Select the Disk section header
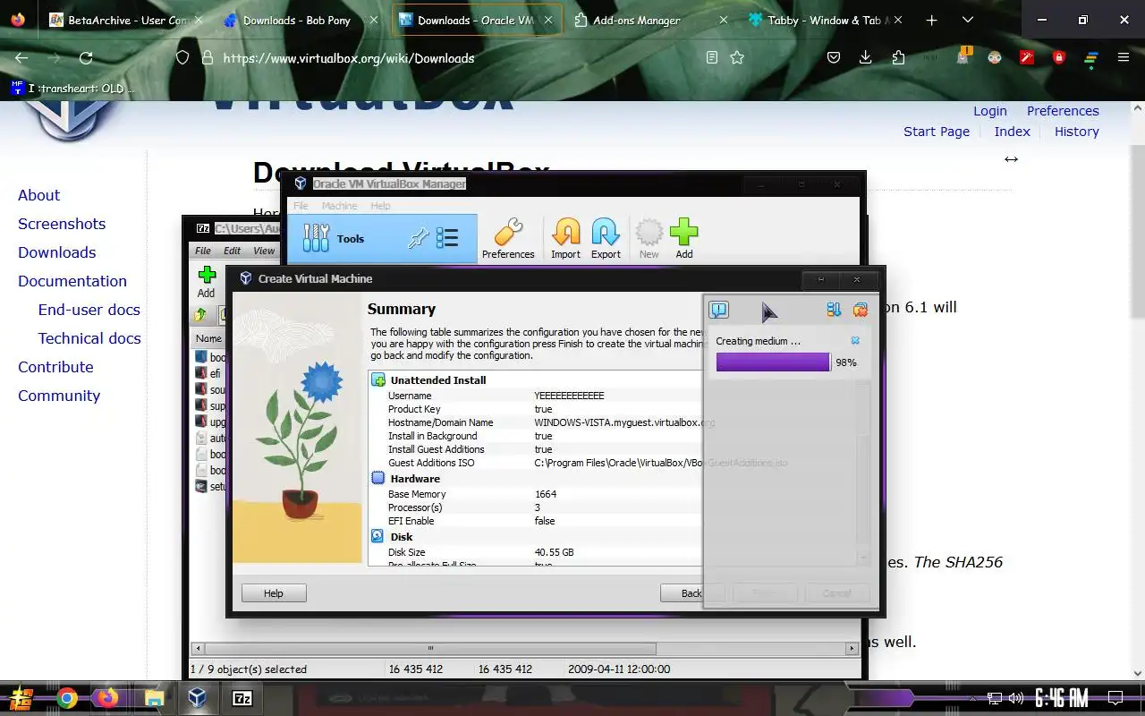The image size is (1145, 716). pos(402,537)
